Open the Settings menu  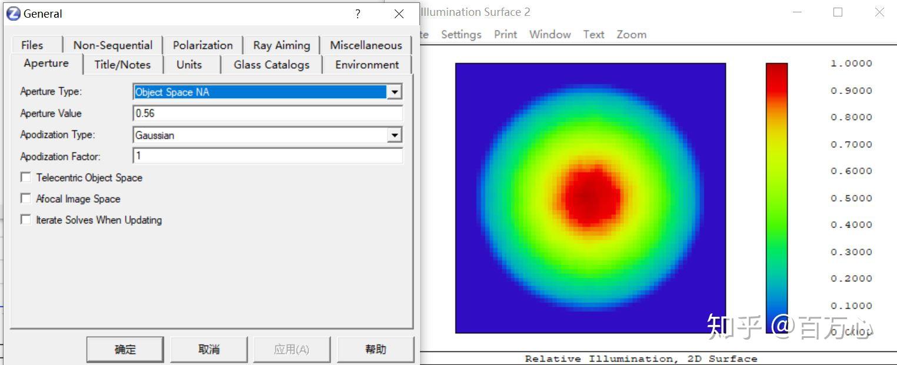461,35
